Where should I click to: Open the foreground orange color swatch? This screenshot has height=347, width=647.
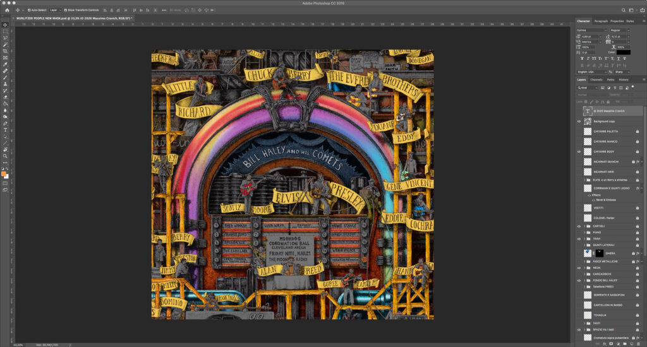(x=4, y=173)
